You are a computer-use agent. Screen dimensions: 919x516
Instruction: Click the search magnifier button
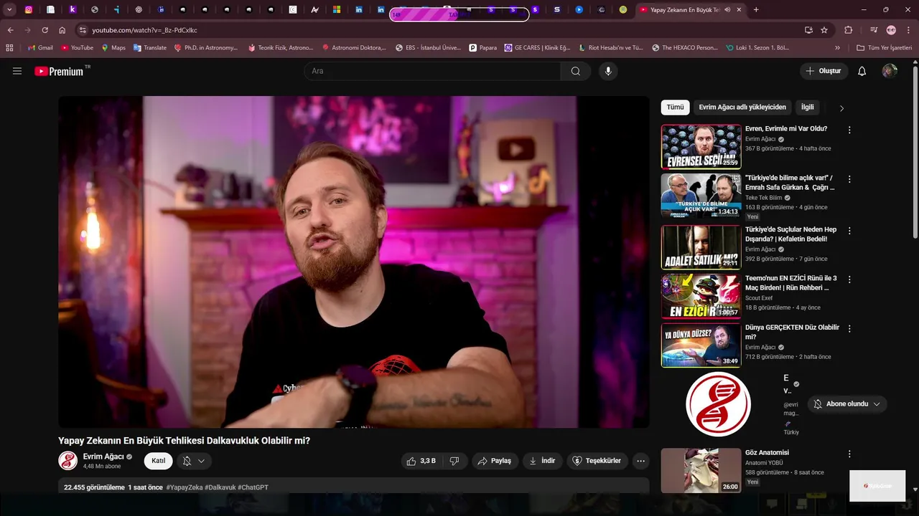tap(576, 71)
